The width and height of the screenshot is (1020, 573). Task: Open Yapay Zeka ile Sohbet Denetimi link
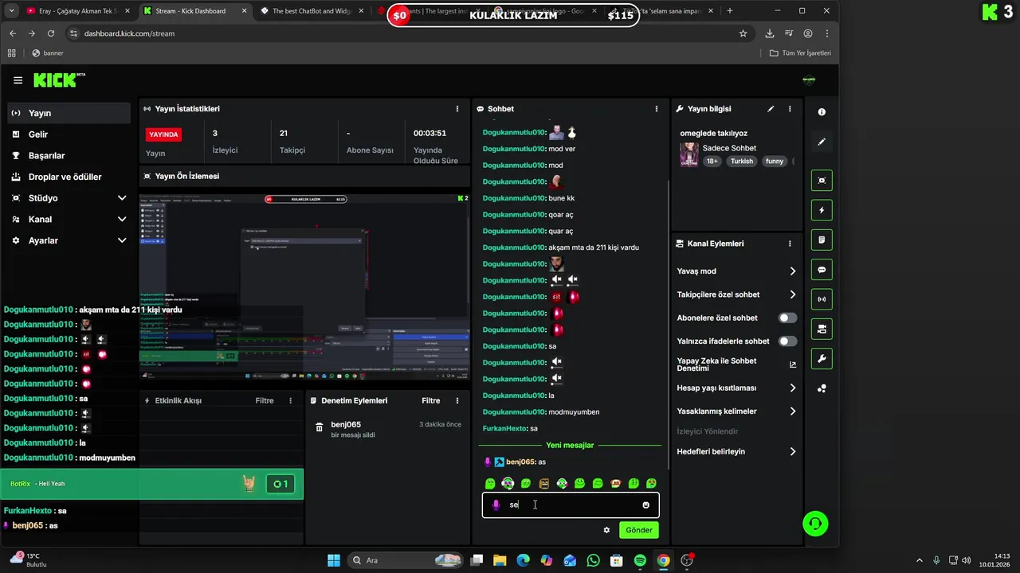(735, 364)
